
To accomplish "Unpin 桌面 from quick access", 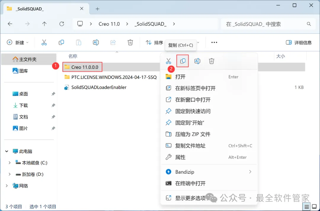I will coord(53,94).
